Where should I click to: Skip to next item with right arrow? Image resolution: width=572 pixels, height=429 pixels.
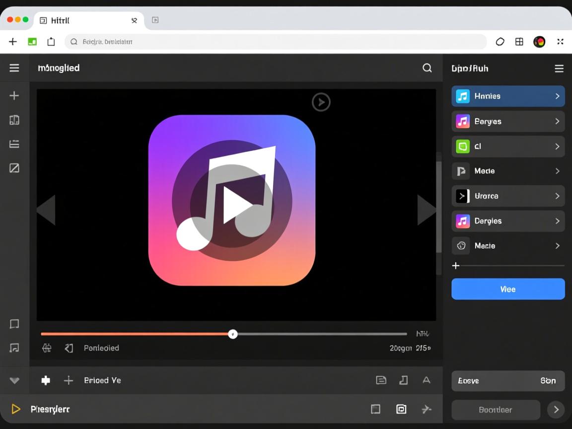[x=426, y=210]
